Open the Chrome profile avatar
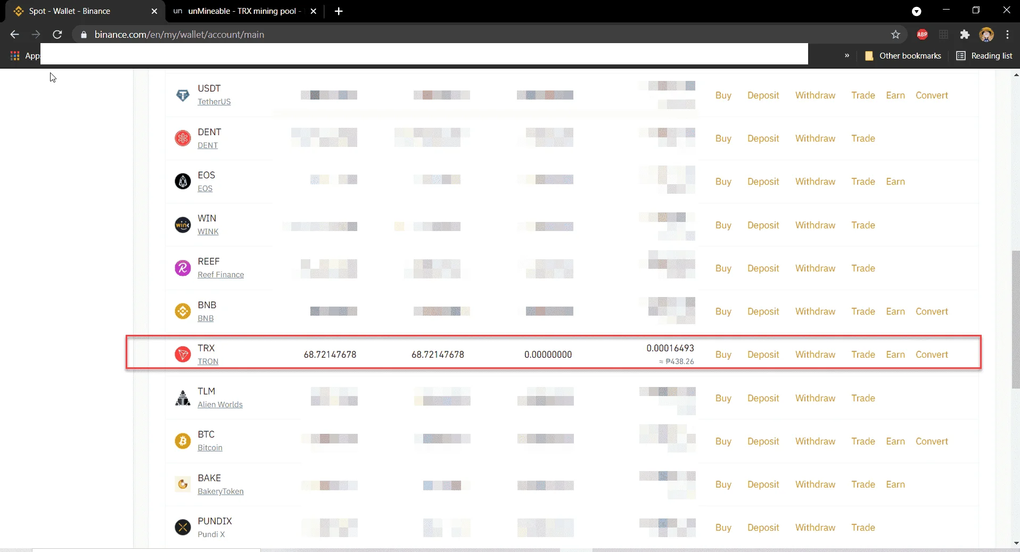 point(986,34)
